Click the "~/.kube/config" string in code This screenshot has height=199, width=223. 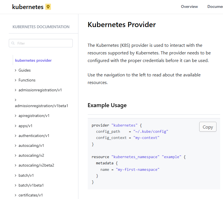coord(151,132)
